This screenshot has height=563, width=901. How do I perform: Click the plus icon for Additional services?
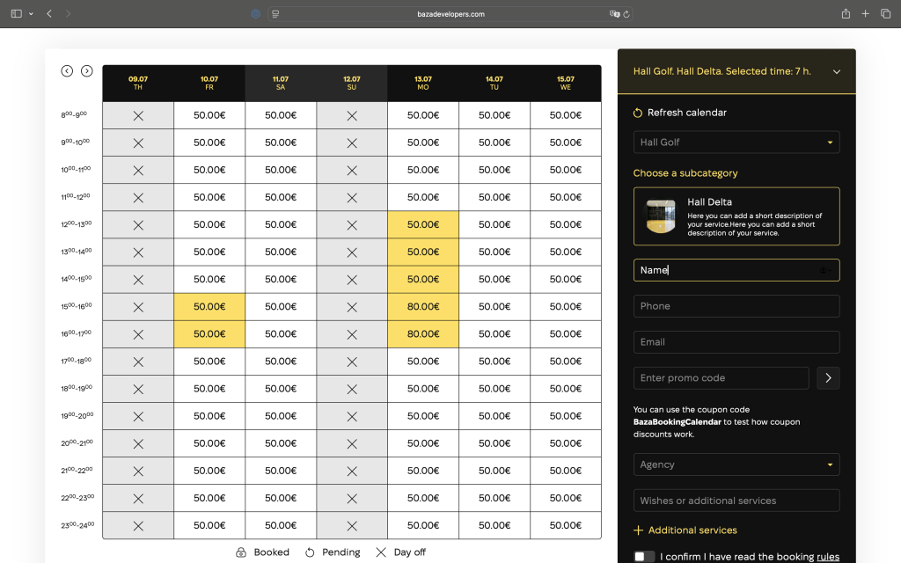pyautogui.click(x=639, y=530)
